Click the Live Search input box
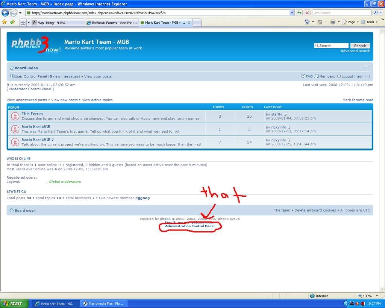The image size is (385, 308). coord(342,13)
